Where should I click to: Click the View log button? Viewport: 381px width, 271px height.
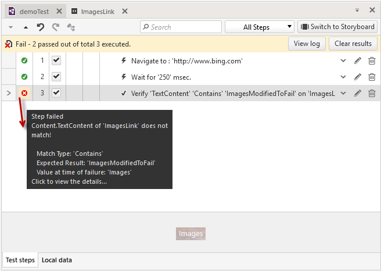coord(307,44)
